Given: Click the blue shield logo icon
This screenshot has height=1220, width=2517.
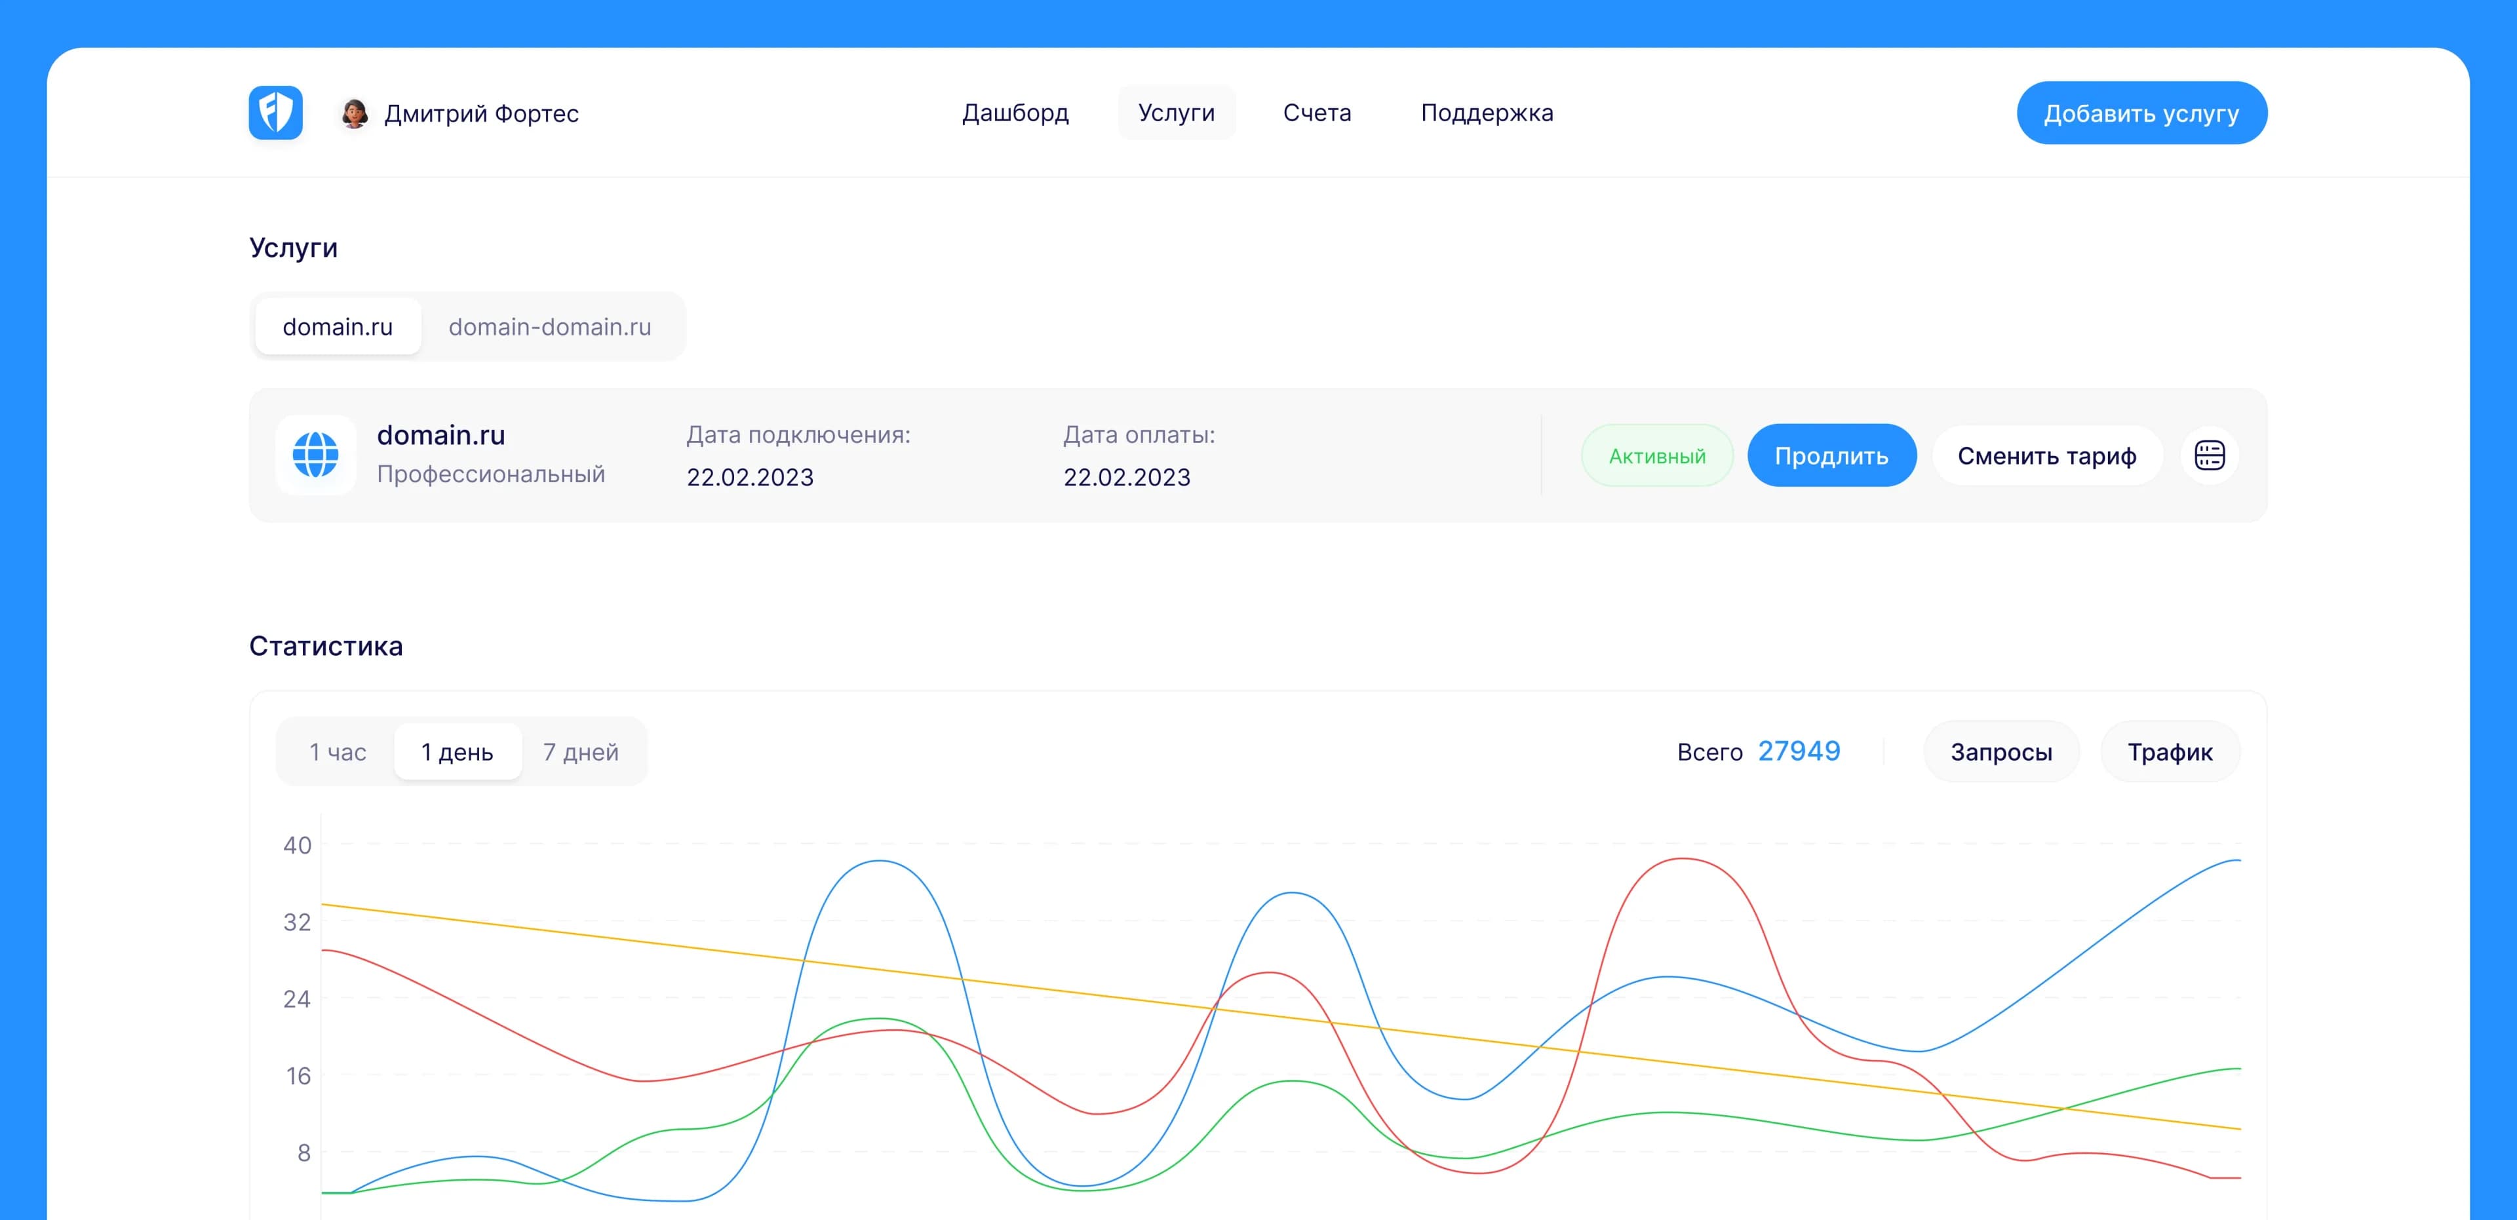Looking at the screenshot, I should tap(275, 113).
